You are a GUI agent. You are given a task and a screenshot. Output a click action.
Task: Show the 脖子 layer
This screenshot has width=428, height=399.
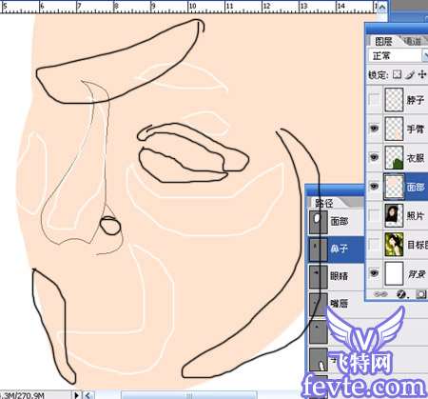(375, 100)
